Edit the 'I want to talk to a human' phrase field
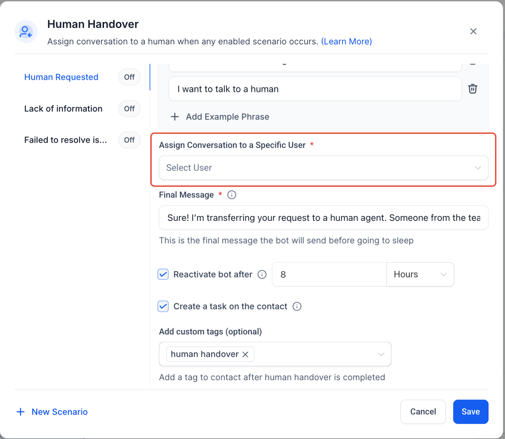 (x=315, y=89)
